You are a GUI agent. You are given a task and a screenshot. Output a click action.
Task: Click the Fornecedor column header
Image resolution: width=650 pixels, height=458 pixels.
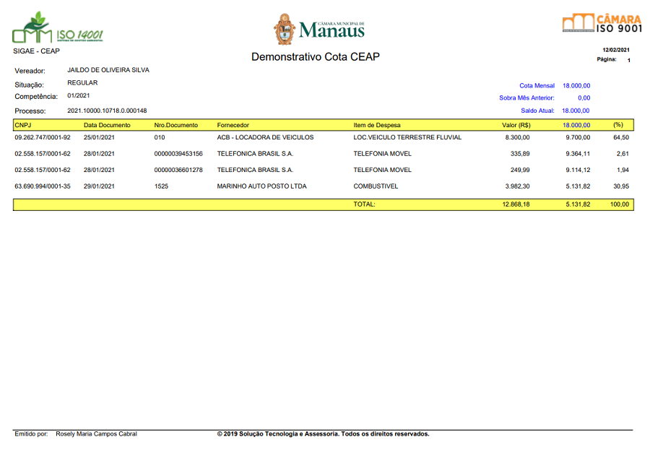pyautogui.click(x=233, y=125)
